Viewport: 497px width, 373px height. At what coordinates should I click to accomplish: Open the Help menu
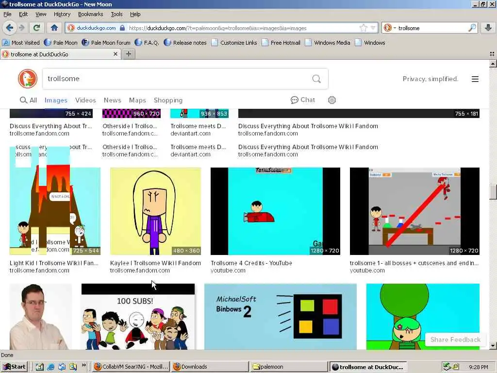[135, 14]
